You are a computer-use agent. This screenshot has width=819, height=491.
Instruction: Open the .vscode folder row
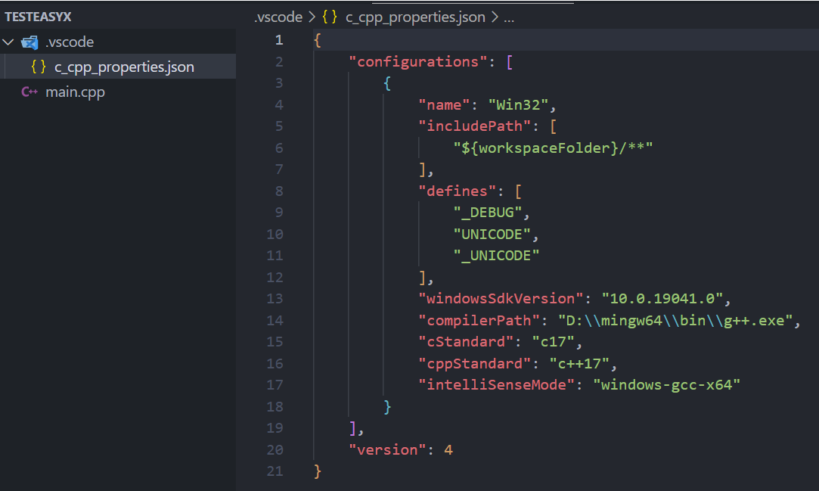click(x=118, y=42)
